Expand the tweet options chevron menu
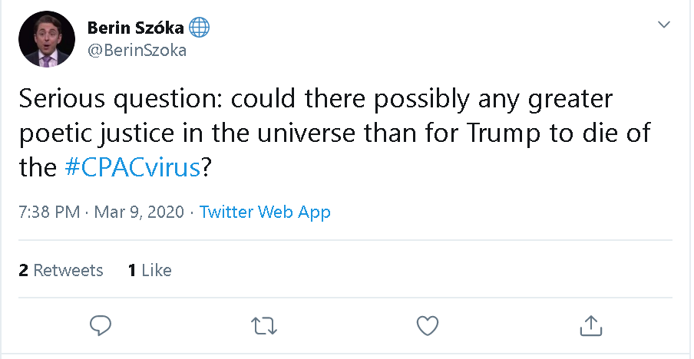 (664, 26)
